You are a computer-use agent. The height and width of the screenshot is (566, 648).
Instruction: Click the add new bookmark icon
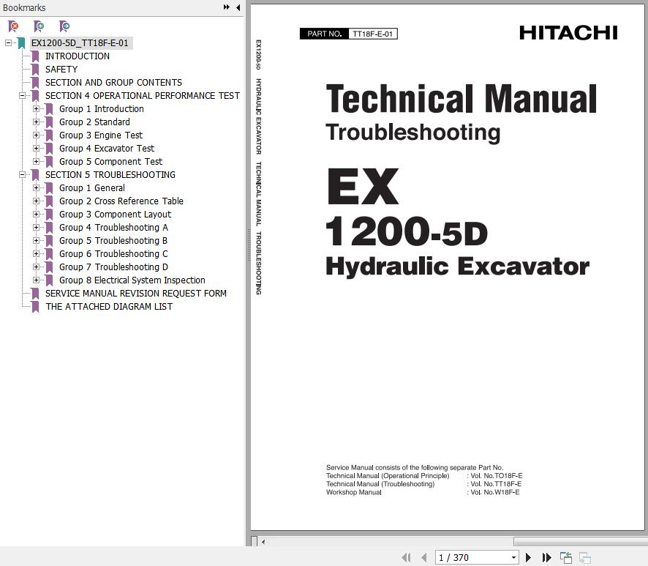point(39,26)
